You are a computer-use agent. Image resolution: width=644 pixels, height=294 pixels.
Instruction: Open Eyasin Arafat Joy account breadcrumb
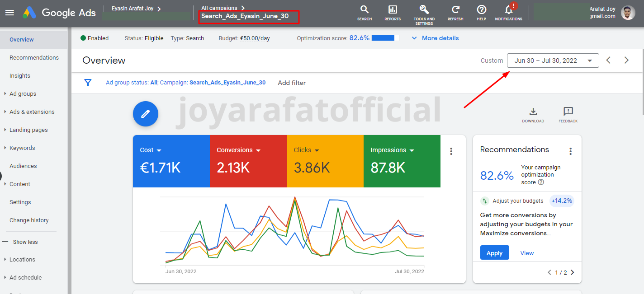click(x=136, y=9)
